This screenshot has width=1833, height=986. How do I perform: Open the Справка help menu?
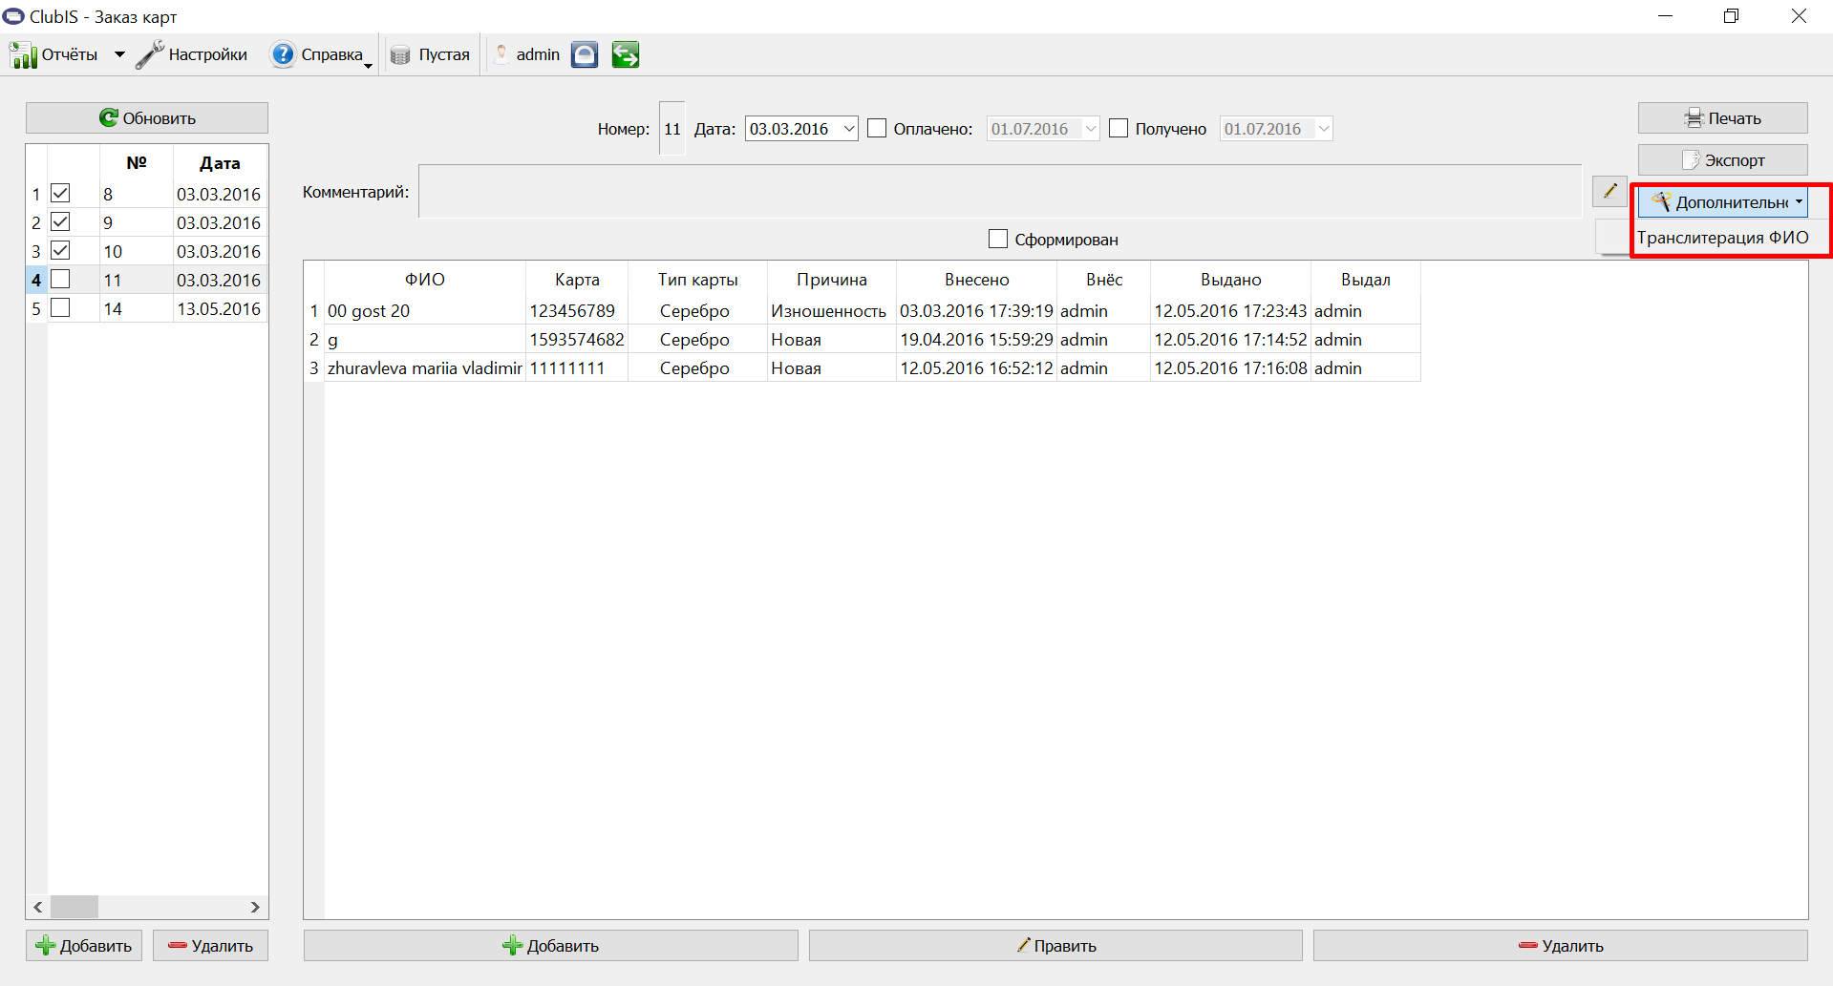point(321,55)
